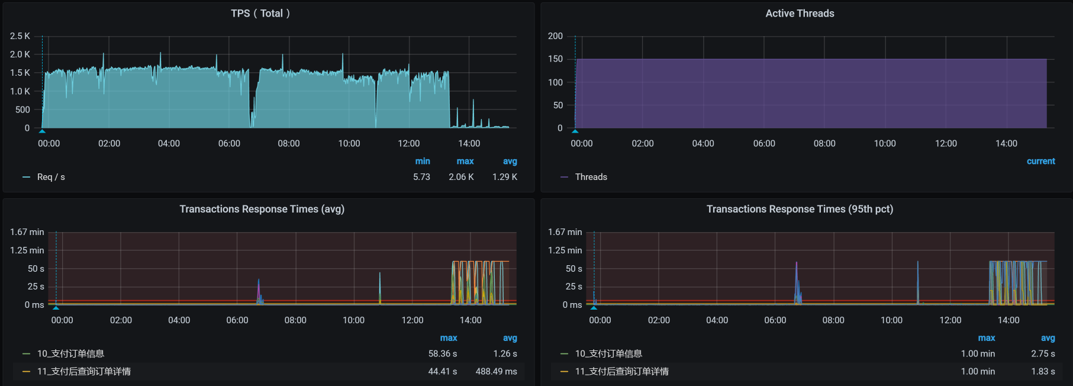The image size is (1073, 386).
Task: Open the TPS ( Total ) panel title menu
Action: pyautogui.click(x=260, y=14)
